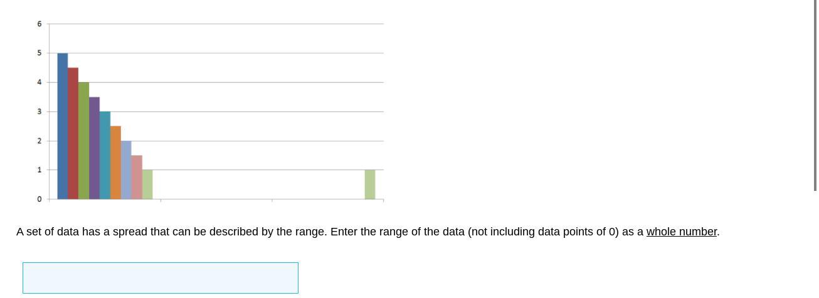Click the tall blue bar
Screen dimensions: 819x298
[x=62, y=126]
